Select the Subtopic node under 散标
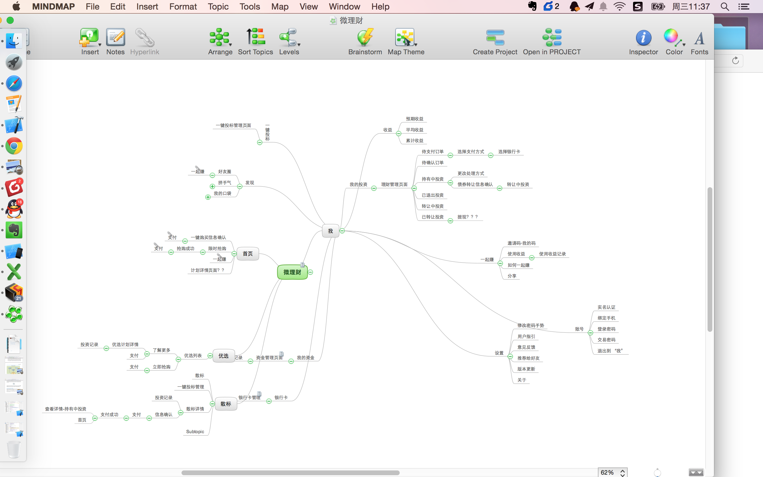 coord(195,432)
